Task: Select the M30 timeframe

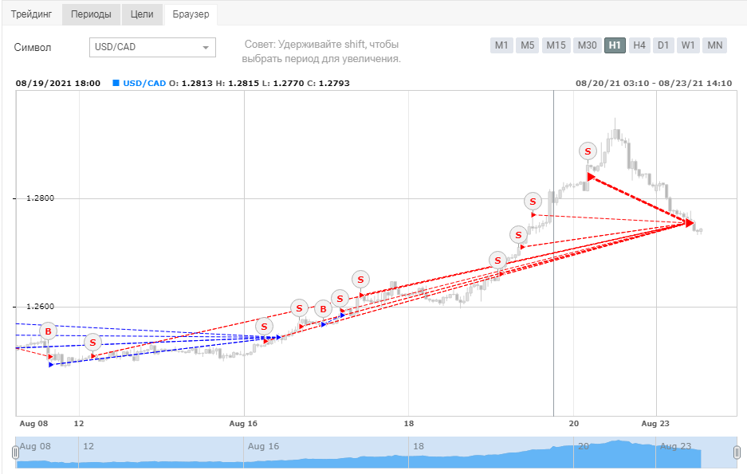Action: 587,45
